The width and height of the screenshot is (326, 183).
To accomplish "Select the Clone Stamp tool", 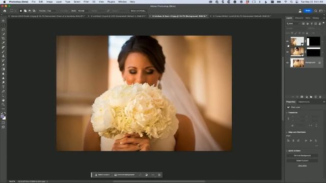I will (x=3, y=56).
